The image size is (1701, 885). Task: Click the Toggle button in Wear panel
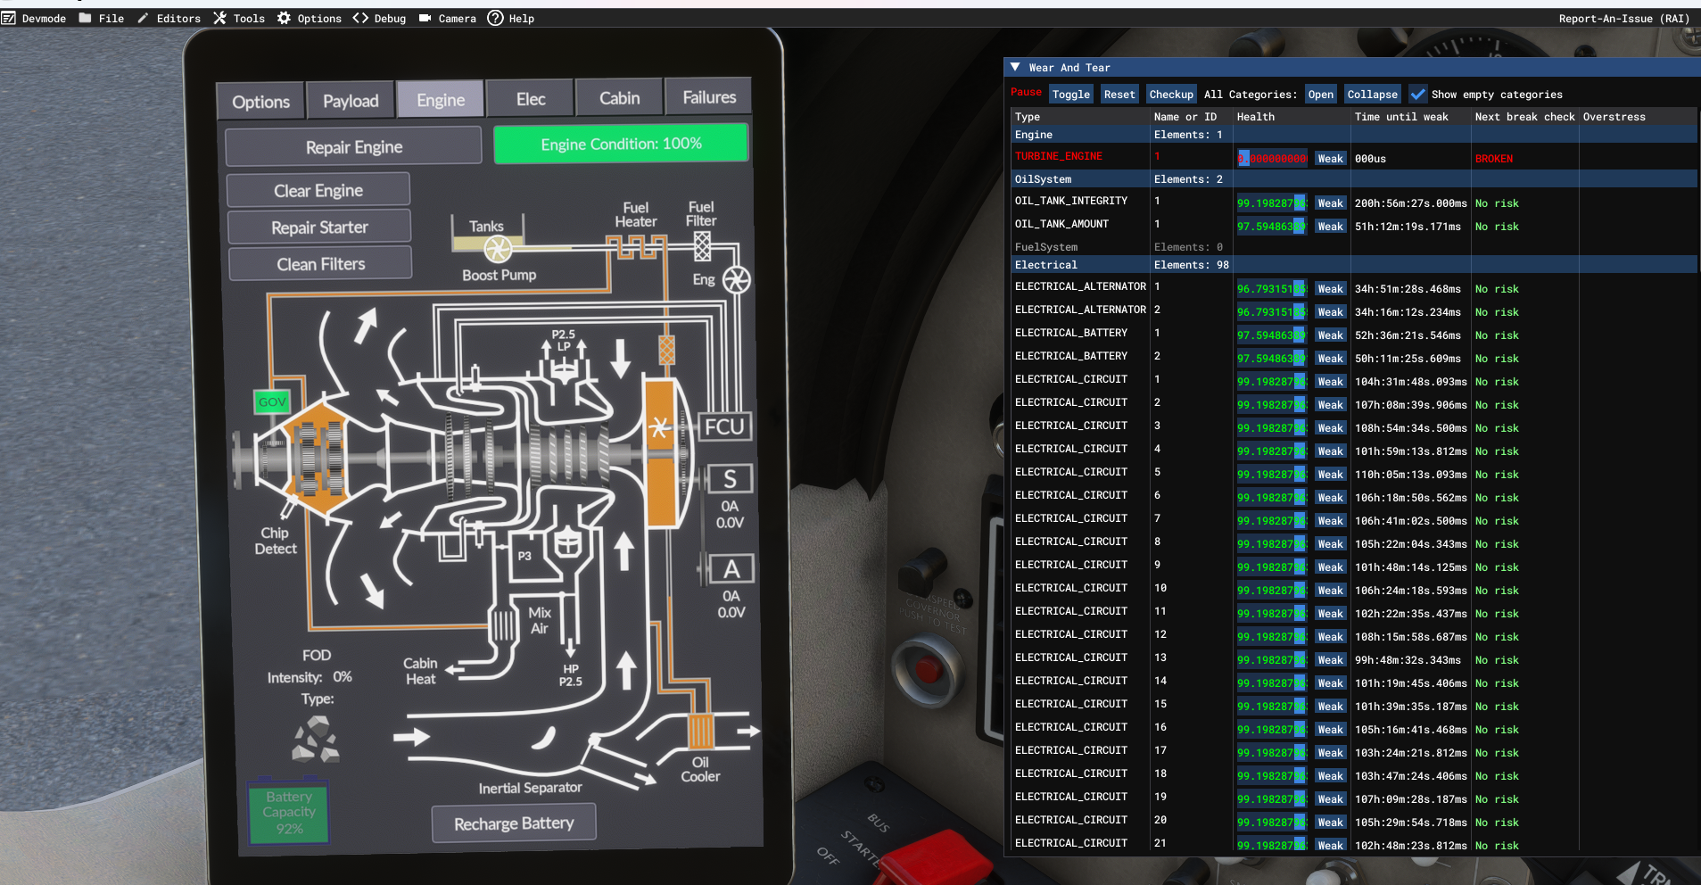[1070, 95]
